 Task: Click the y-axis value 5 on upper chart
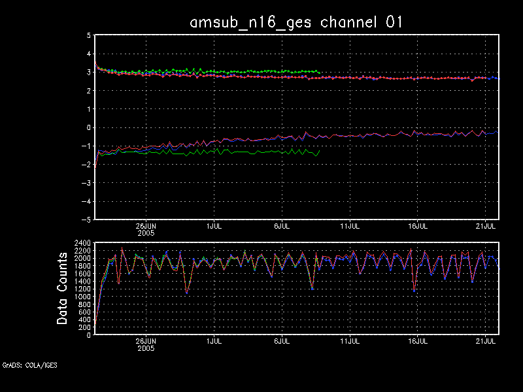point(88,35)
